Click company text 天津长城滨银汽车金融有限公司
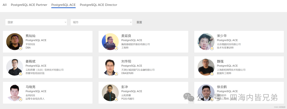 point(138,70)
